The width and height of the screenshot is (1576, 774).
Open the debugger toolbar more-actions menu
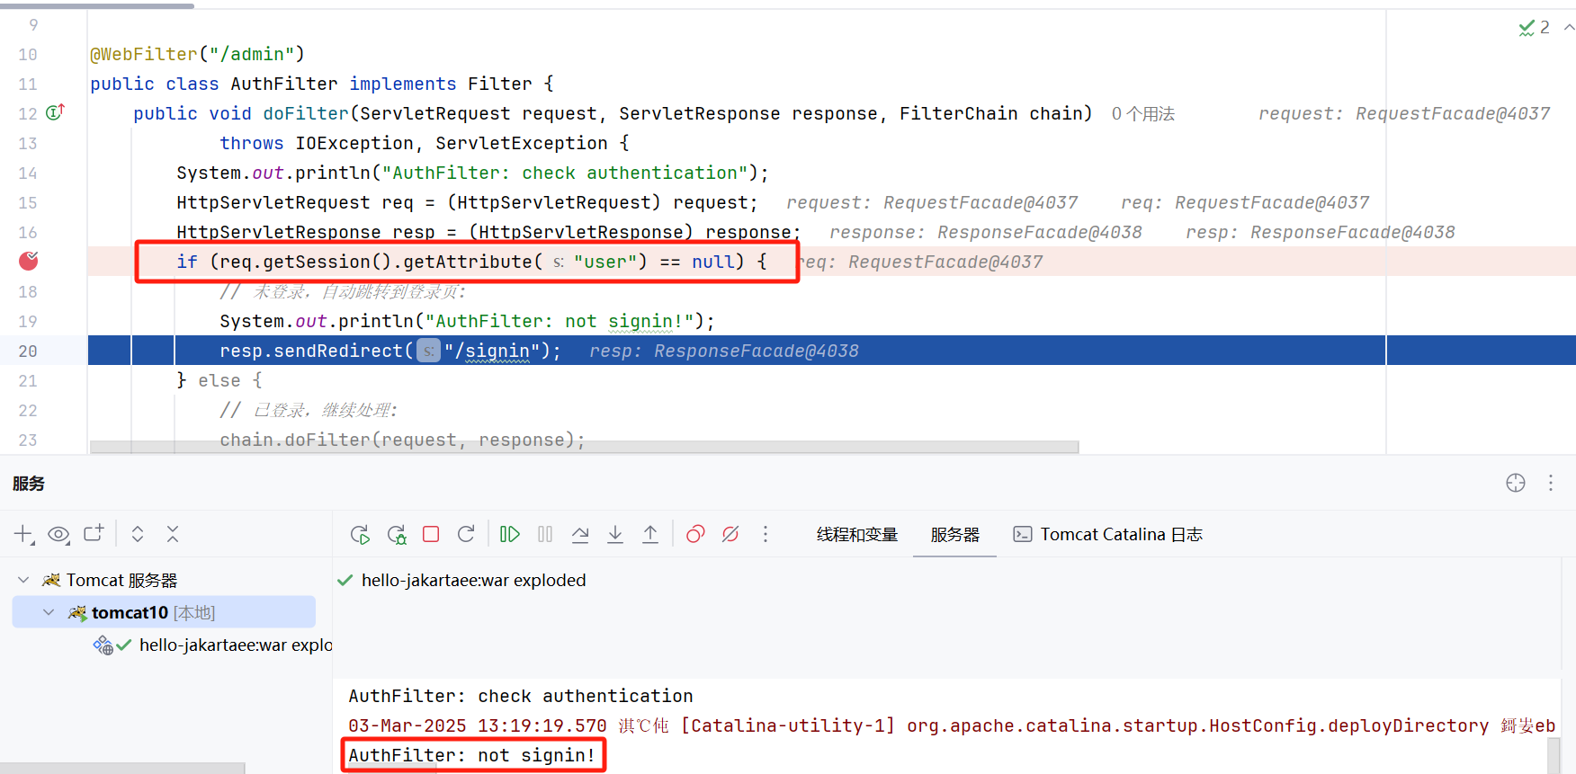click(x=766, y=534)
